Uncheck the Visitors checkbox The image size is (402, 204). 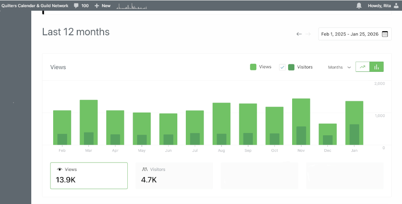pyautogui.click(x=282, y=67)
